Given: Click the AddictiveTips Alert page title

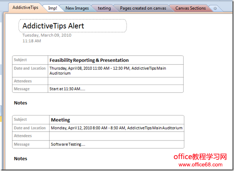Looking at the screenshot, I should pyautogui.click(x=53, y=26).
